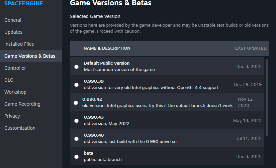276x168 pixels.
Task: Choose the 0.990.39 version radio button
Action: point(77,85)
